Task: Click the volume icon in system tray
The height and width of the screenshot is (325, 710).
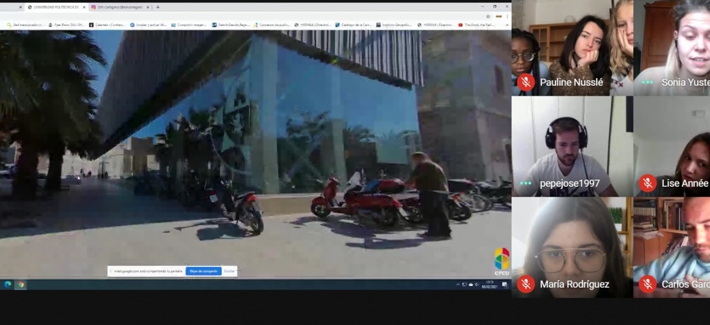Action: [477, 284]
